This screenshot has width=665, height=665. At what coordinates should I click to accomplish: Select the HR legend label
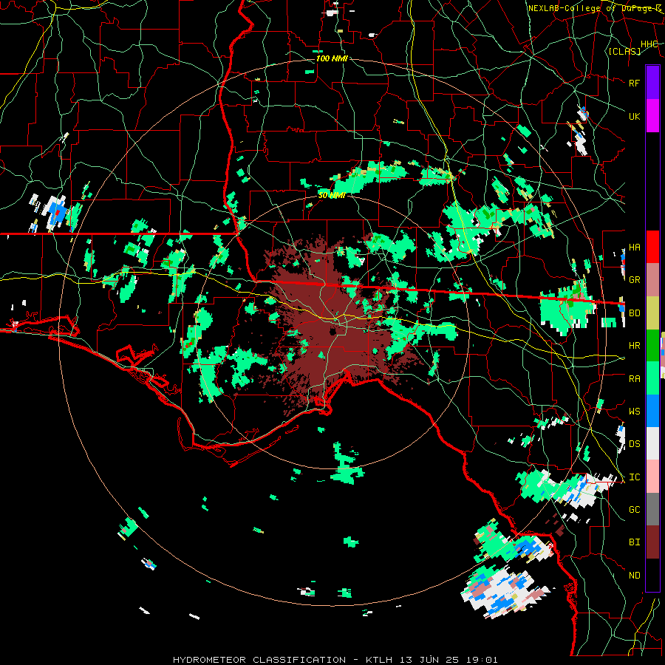point(634,346)
